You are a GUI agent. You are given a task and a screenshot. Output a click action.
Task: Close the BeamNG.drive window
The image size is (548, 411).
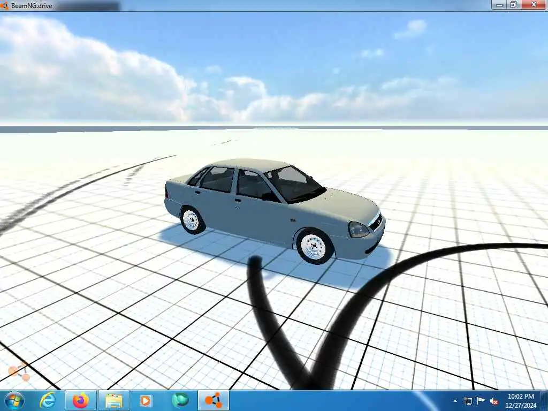tap(534, 5)
